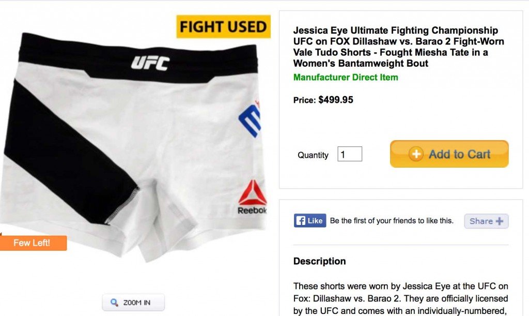The height and width of the screenshot is (316, 529).
Task: Click the Quantity input field
Action: tap(350, 154)
